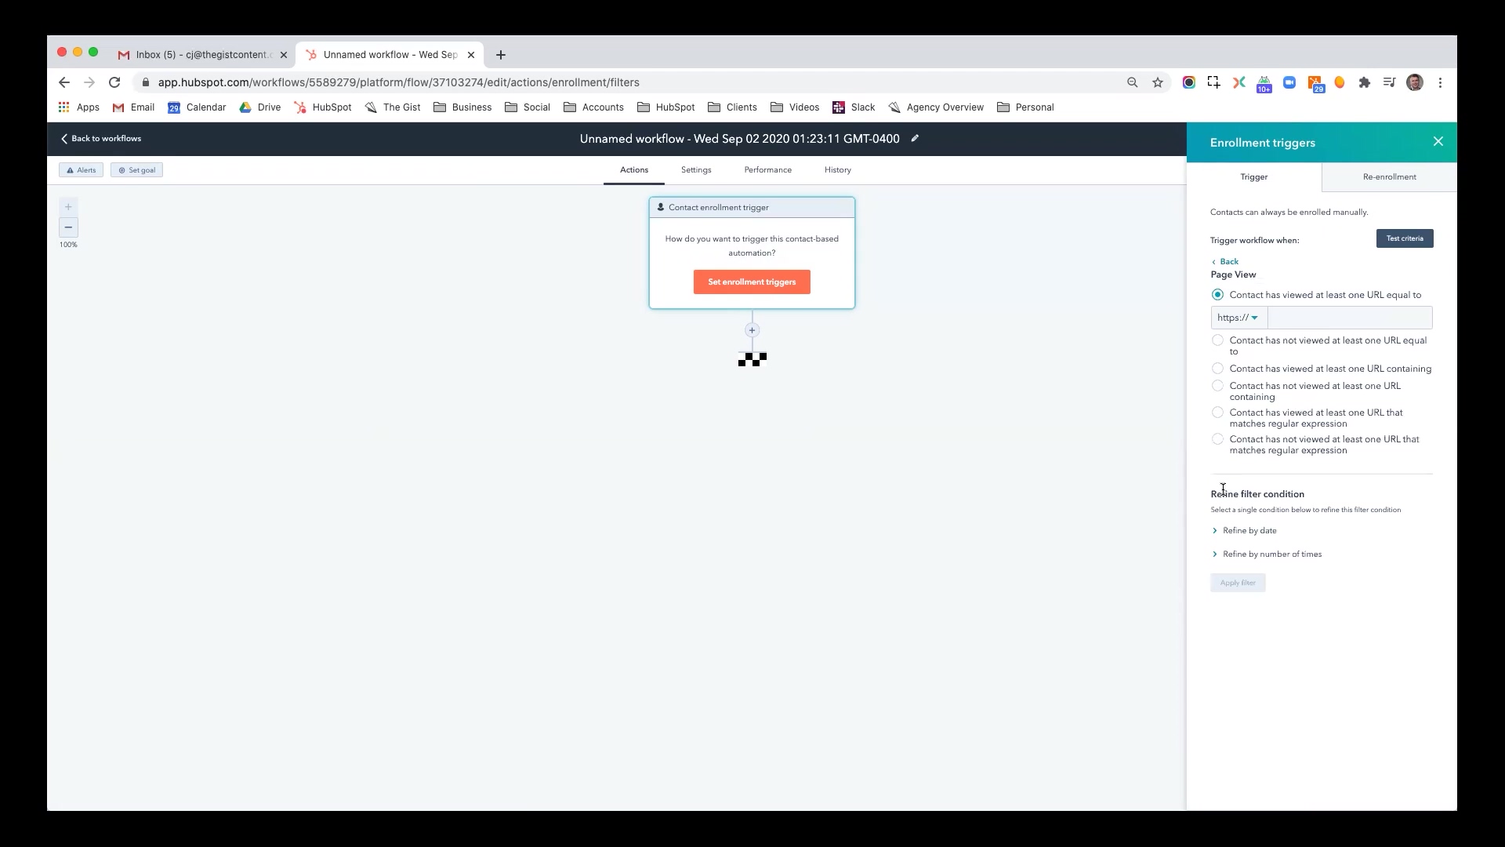
Task: Select Contact has viewed URL equal to radio button
Action: pyautogui.click(x=1217, y=295)
